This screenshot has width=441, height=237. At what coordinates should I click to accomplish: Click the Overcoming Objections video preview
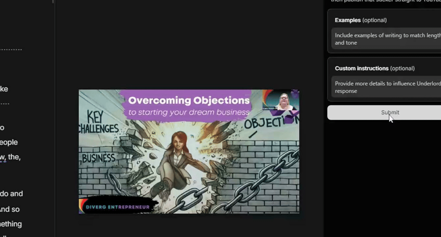pyautogui.click(x=189, y=151)
